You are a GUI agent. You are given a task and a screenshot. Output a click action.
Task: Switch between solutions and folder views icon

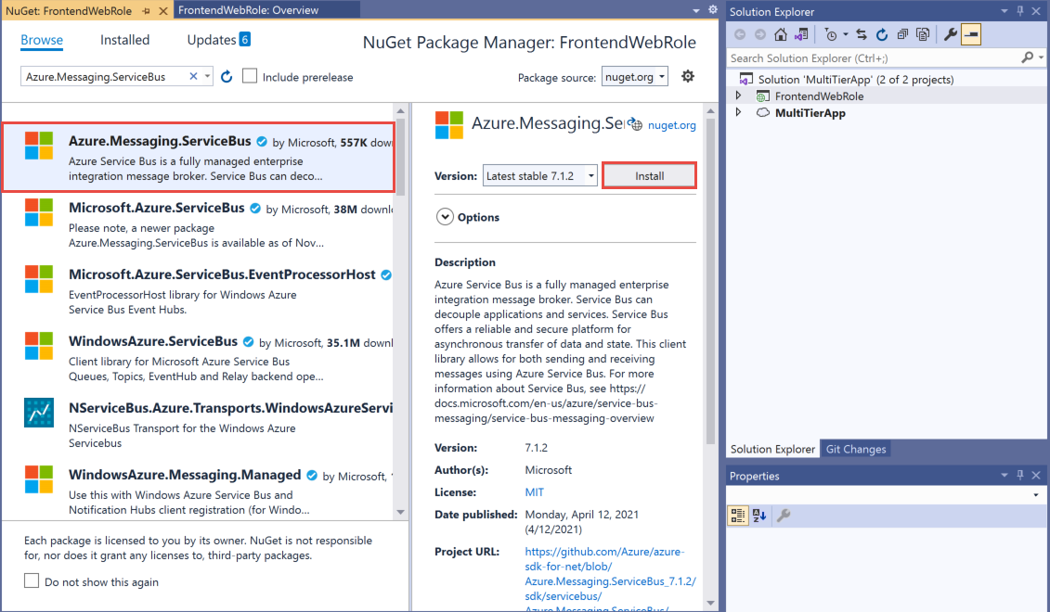(801, 35)
